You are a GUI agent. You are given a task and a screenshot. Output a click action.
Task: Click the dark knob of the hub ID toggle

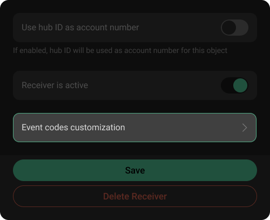click(229, 28)
